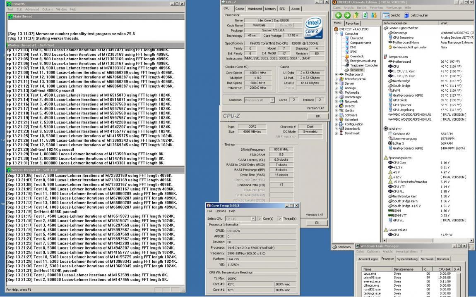The image size is (476, 297).
Task: Open Prime95 Advanced menu
Action: (32, 10)
